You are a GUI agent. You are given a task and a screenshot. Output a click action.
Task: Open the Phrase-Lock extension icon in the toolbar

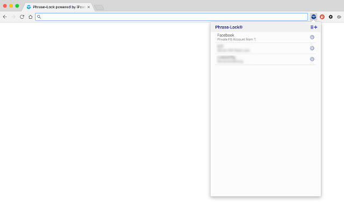313,17
